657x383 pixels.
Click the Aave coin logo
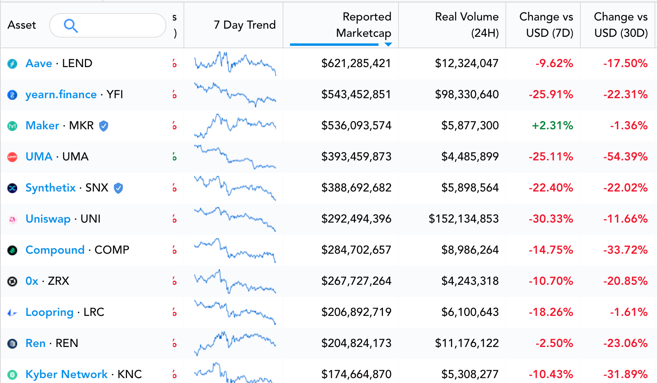click(13, 64)
